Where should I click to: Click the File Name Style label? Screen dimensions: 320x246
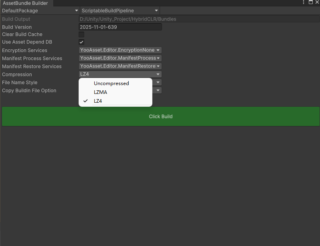(20, 83)
